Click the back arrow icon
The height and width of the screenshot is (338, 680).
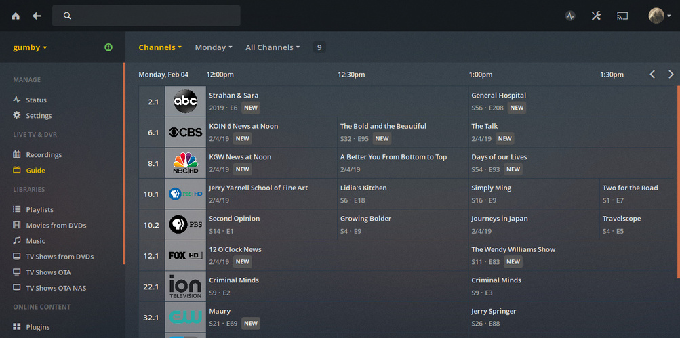(37, 16)
